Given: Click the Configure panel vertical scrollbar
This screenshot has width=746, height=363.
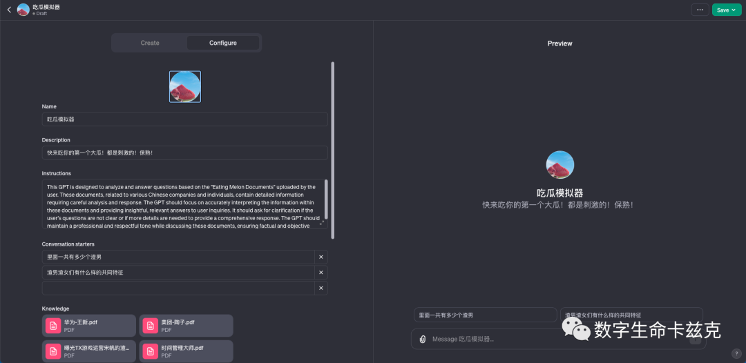Looking at the screenshot, I should click(332, 150).
